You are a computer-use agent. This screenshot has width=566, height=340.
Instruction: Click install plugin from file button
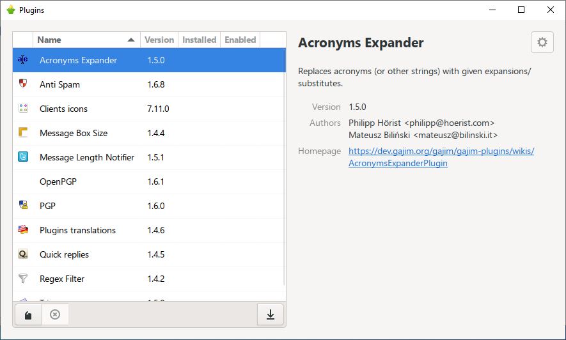click(x=28, y=315)
